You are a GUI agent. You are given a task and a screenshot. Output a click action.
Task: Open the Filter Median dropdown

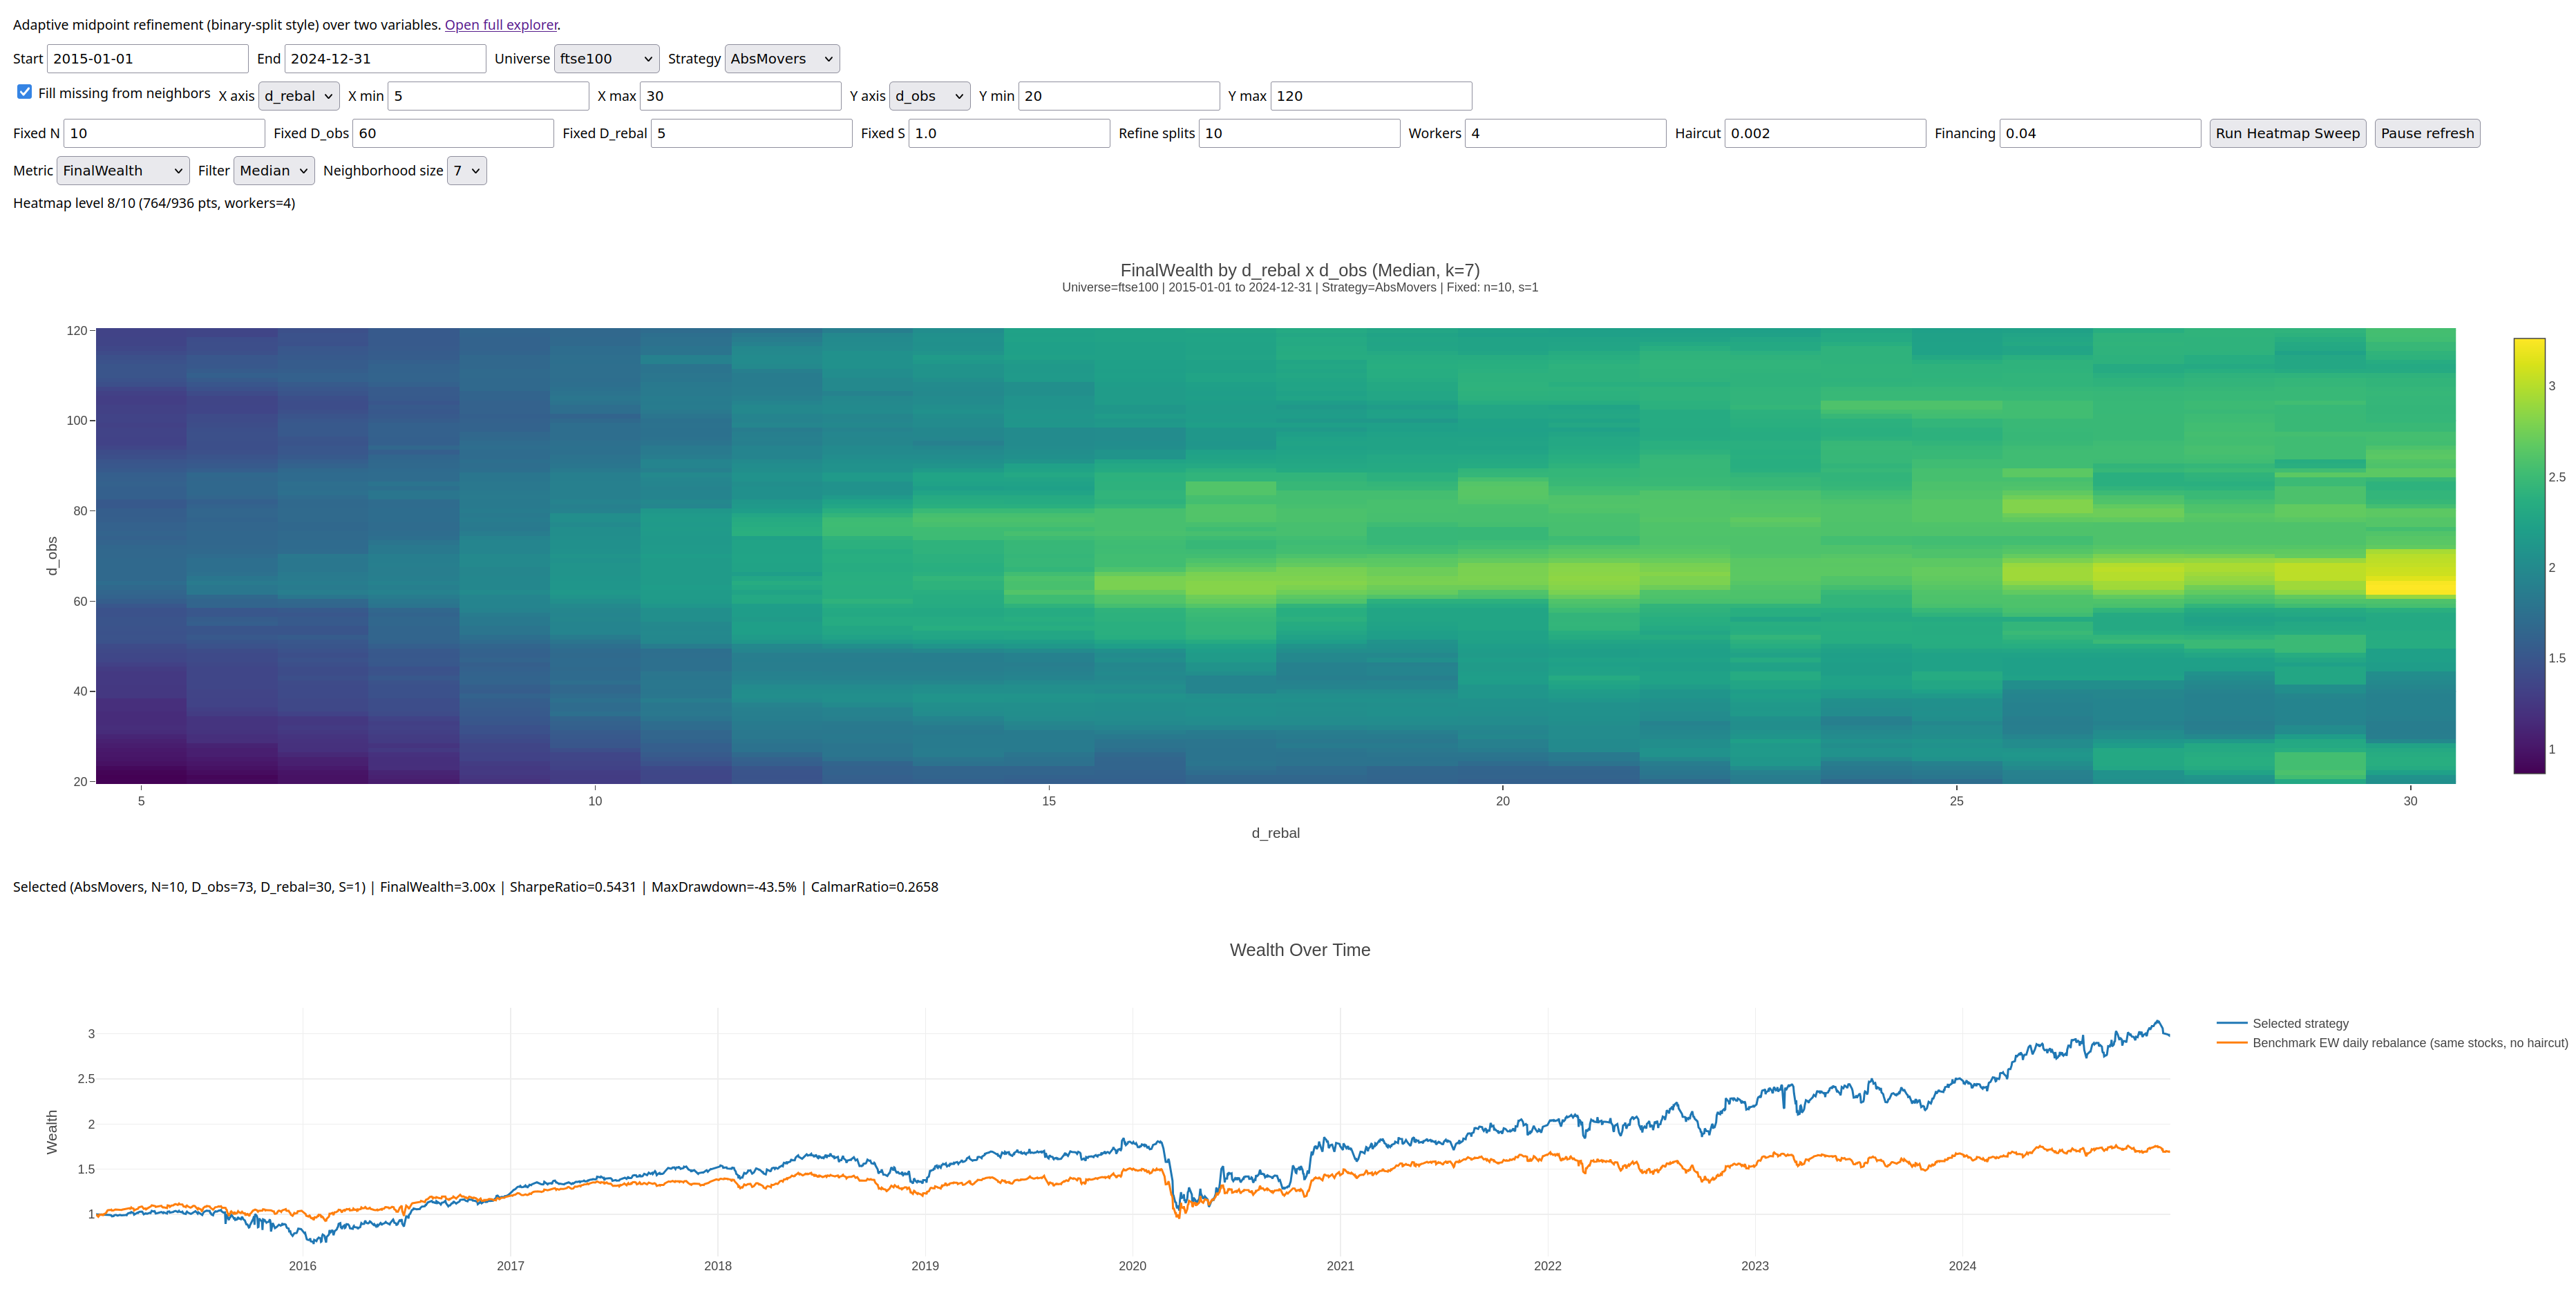pos(274,171)
